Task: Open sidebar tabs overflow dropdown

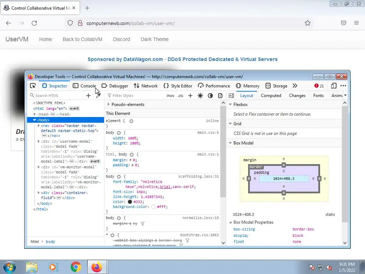Action: click(x=345, y=96)
